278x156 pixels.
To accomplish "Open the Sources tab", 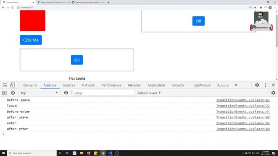I will coord(69,85).
